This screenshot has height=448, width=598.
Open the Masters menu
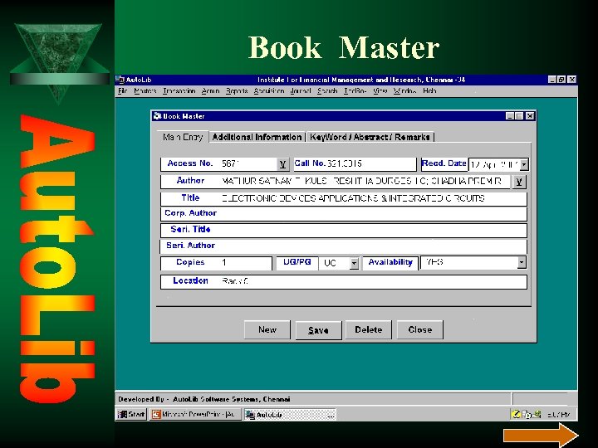[145, 91]
